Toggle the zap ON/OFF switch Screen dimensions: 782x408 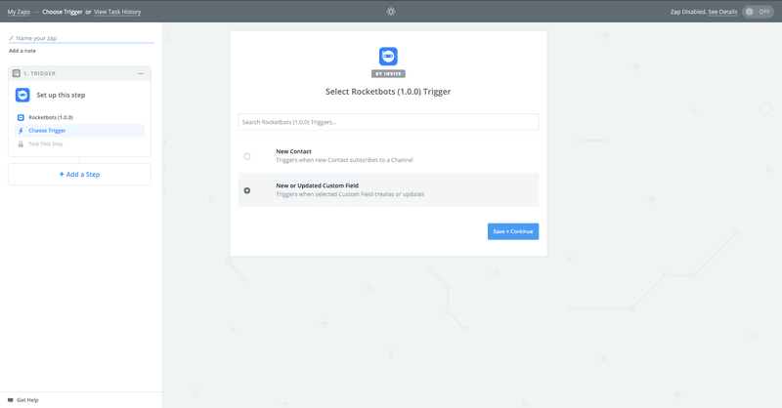(x=758, y=12)
